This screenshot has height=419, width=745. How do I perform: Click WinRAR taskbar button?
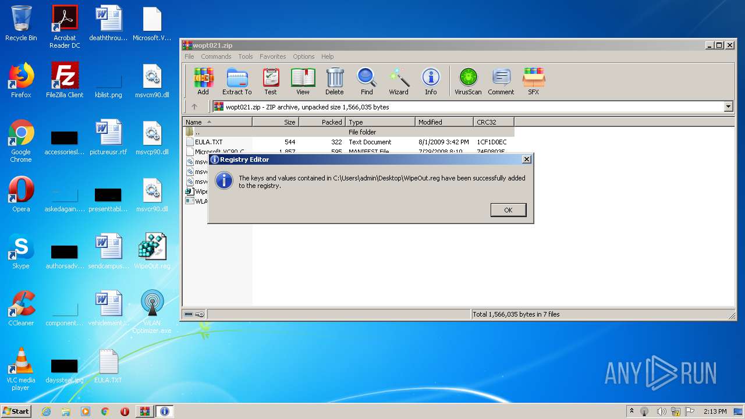click(144, 411)
